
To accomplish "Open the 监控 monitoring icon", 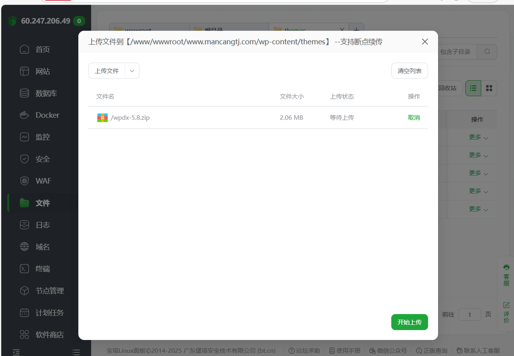I will pyautogui.click(x=24, y=137).
